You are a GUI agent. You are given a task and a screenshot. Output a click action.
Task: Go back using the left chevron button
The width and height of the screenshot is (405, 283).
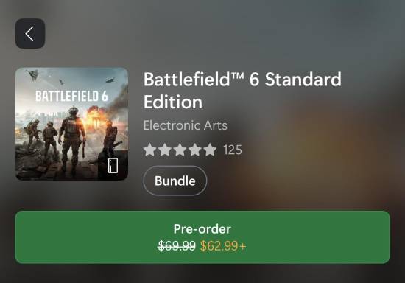pos(30,34)
